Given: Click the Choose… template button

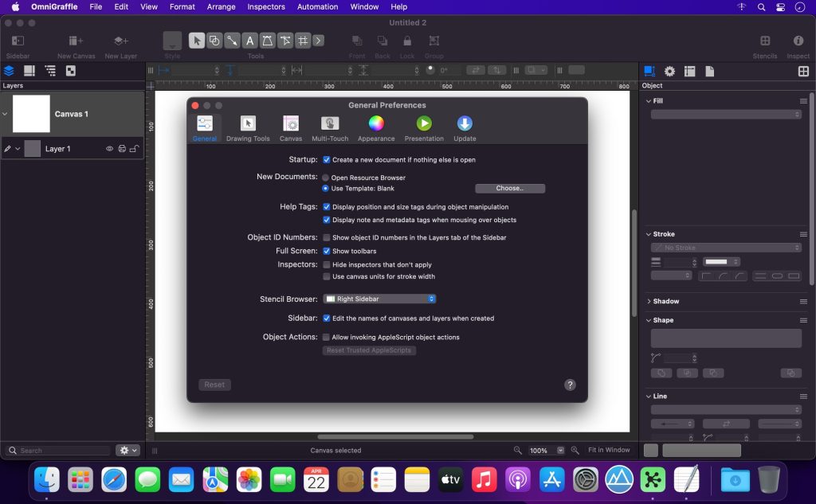Looking at the screenshot, I should tap(510, 189).
